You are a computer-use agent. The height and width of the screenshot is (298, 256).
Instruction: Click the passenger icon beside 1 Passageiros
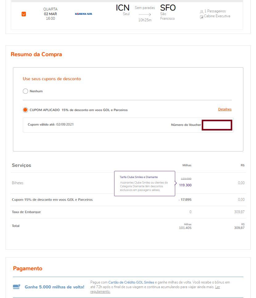coord(202,12)
